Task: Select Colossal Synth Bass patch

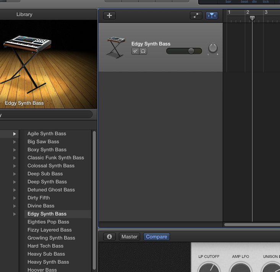Action: (x=51, y=166)
